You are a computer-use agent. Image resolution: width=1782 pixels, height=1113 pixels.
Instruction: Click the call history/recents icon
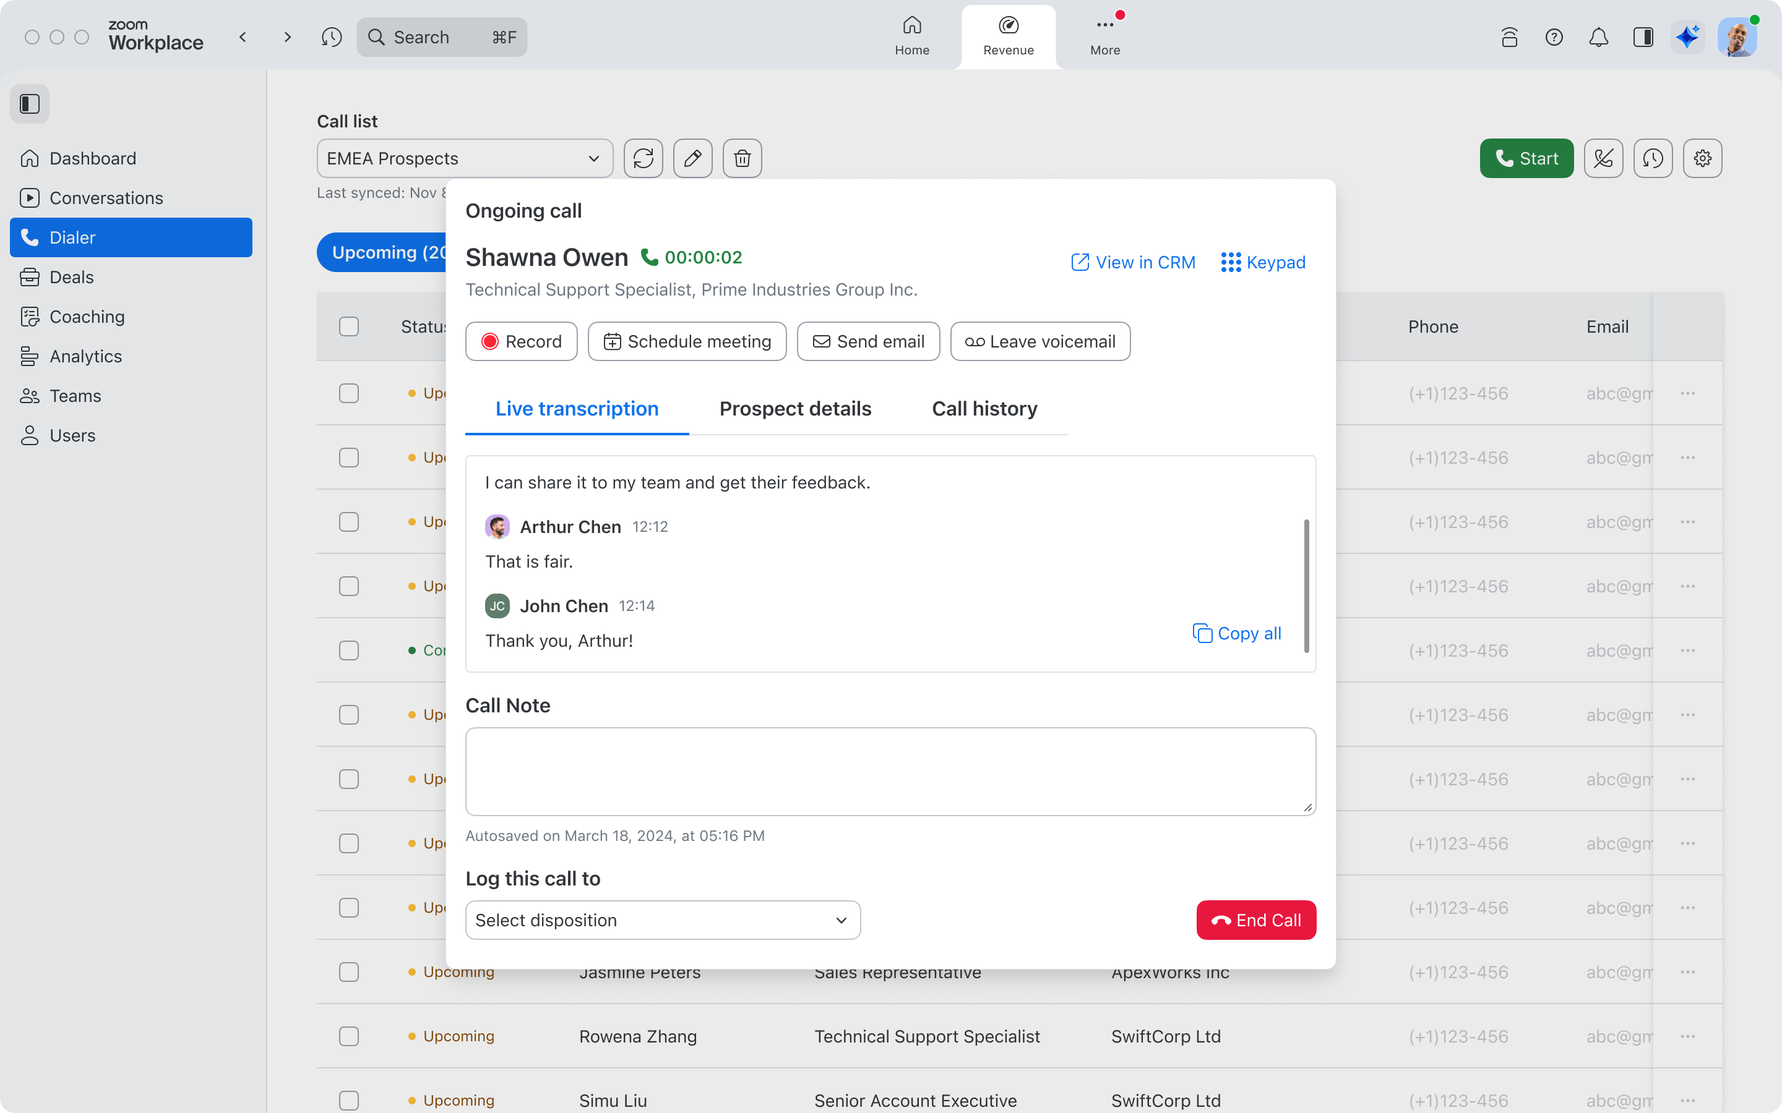pos(1654,158)
